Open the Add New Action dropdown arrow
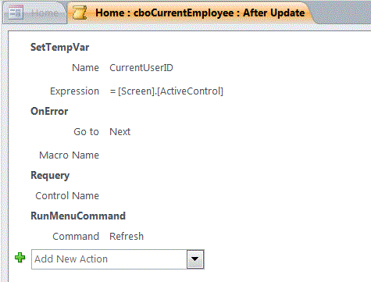Screen dimensions: 371x282 click(195, 259)
